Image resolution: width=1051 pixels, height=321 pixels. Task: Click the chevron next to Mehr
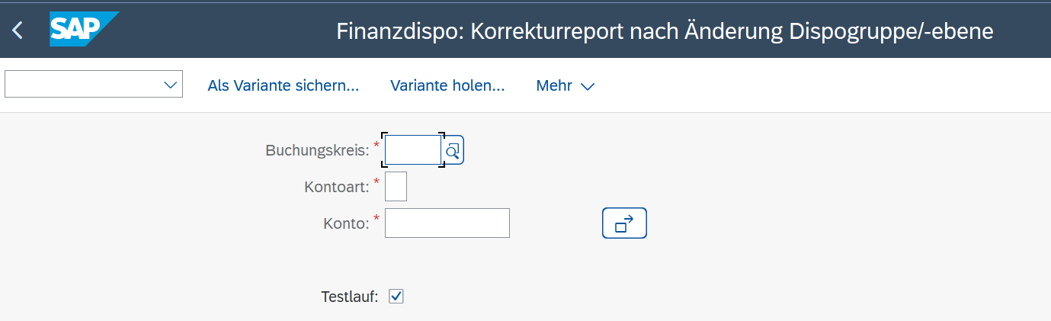tap(588, 86)
